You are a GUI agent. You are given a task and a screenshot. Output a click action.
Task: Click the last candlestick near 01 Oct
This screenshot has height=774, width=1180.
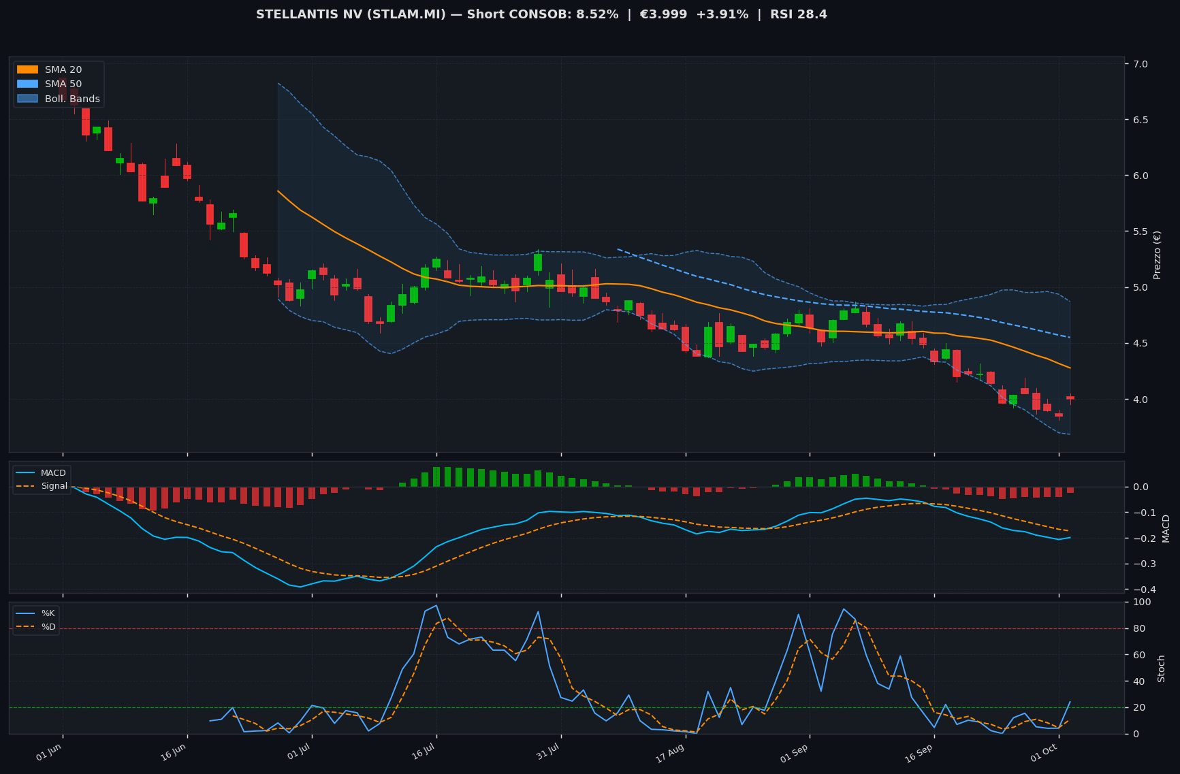pos(1070,398)
